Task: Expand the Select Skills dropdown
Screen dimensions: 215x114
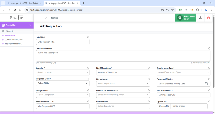Action: pos(63,83)
